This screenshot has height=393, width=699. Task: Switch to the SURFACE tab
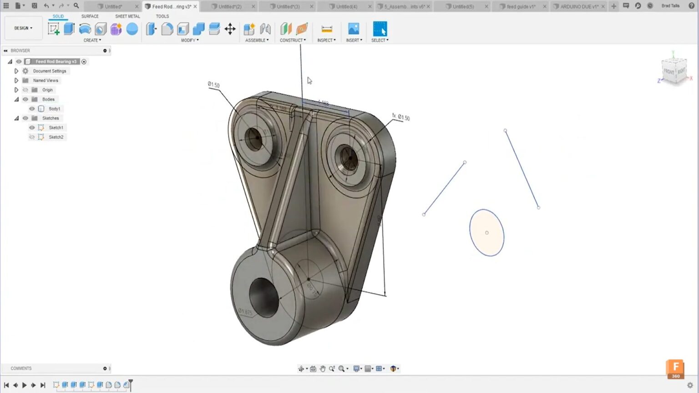[x=89, y=16]
